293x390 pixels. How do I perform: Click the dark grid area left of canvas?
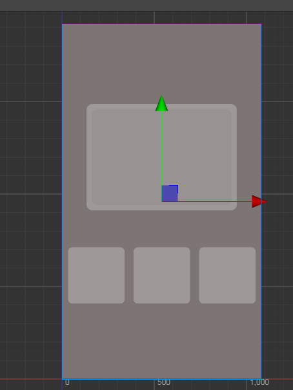(30, 194)
